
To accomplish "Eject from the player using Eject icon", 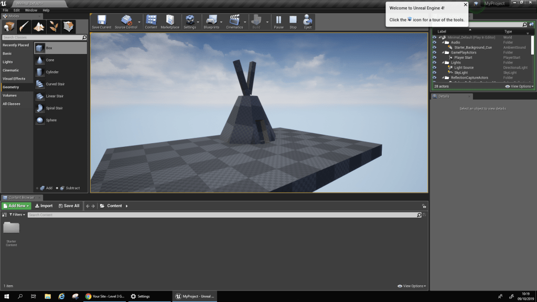I will point(308,21).
